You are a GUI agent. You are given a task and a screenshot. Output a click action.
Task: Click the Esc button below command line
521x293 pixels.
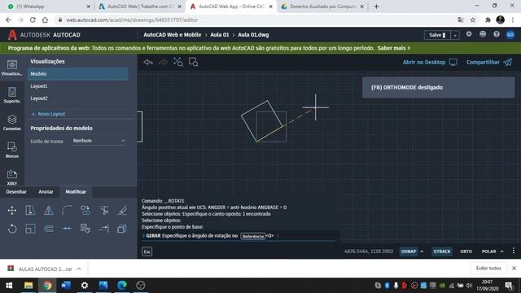click(x=147, y=251)
